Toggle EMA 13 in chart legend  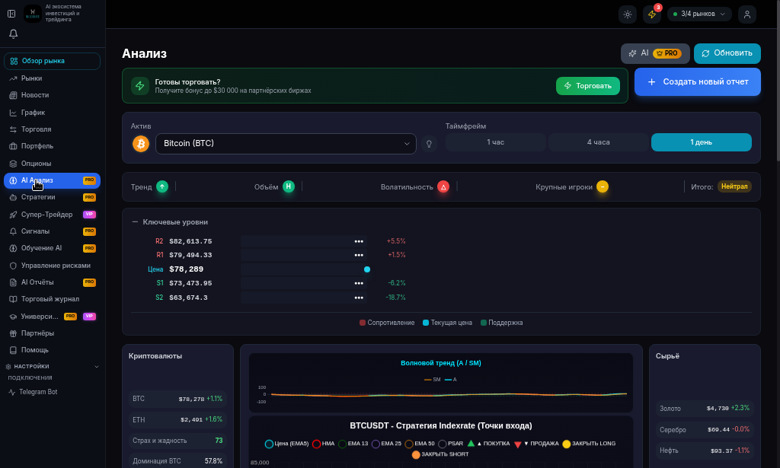353,444
